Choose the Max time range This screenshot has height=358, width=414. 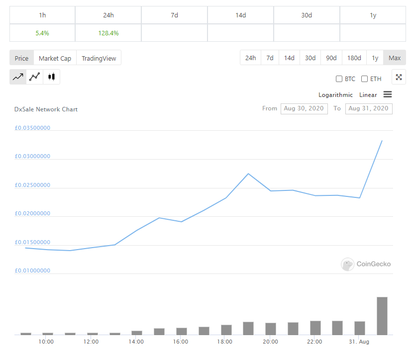(x=395, y=58)
